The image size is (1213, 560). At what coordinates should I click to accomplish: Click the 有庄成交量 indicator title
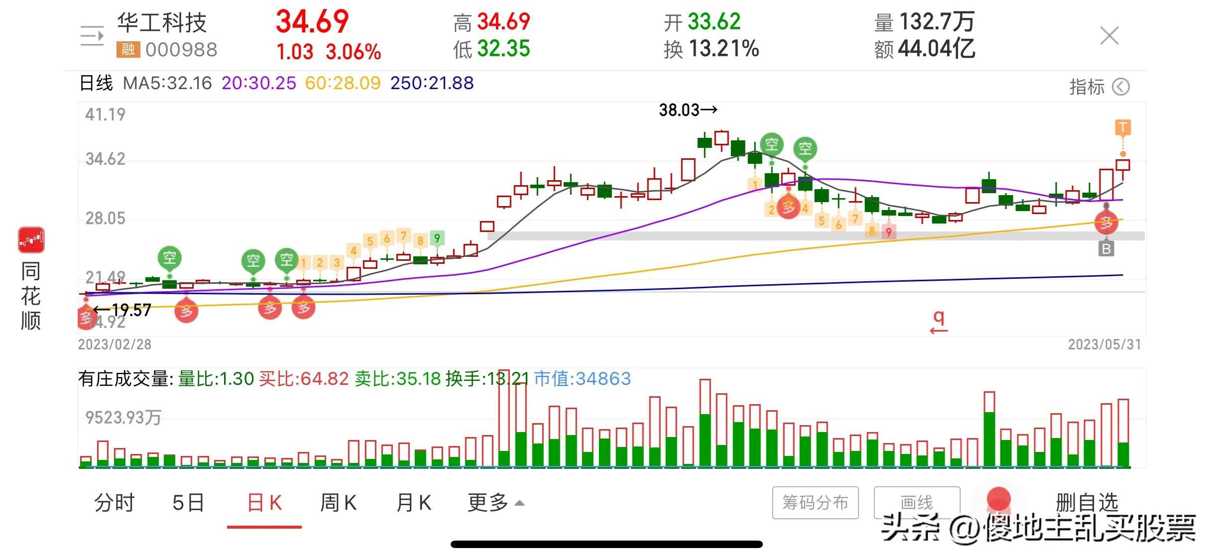coord(125,379)
